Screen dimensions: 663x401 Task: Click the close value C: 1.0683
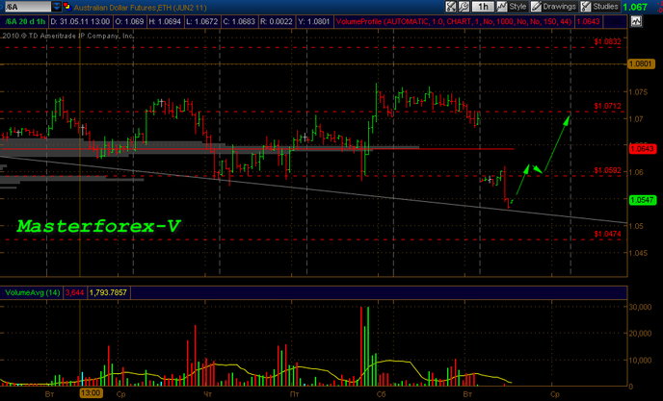click(x=239, y=21)
